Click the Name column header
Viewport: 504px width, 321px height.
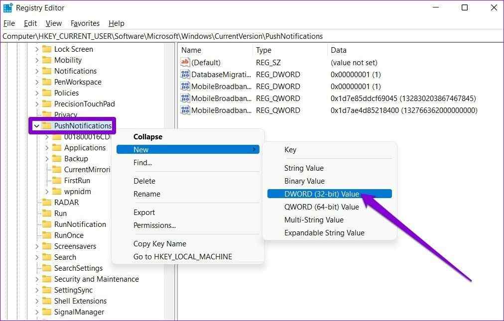tap(215, 50)
